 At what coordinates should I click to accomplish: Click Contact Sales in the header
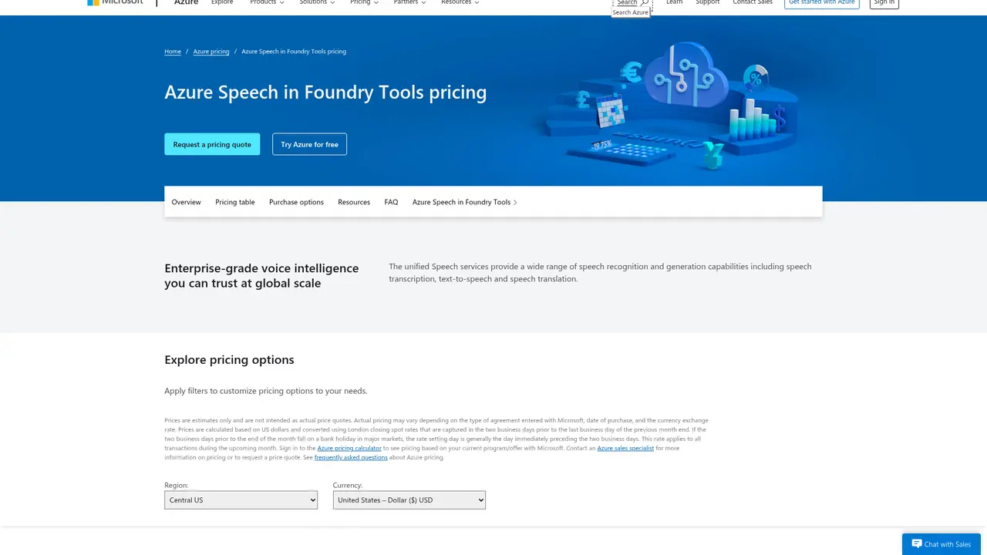click(x=753, y=2)
